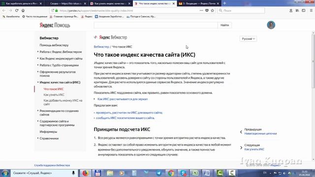Open page actions three-dots menu in address bar
The image size is (315, 177).
pos(201,10)
